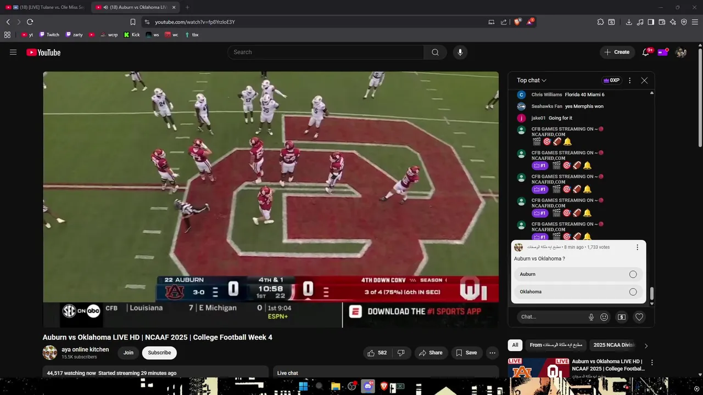Click the search magnifier button

coord(435,52)
